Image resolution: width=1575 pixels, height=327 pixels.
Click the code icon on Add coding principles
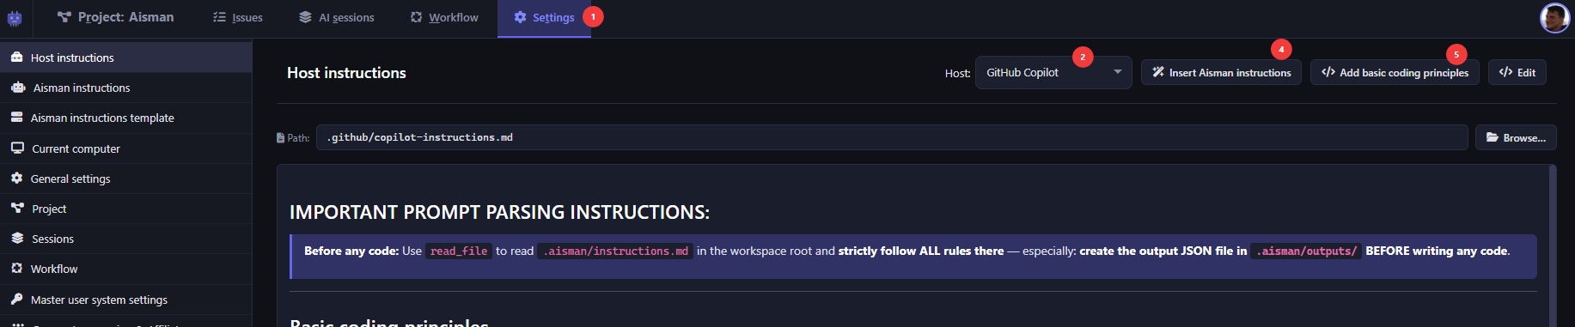[1328, 73]
